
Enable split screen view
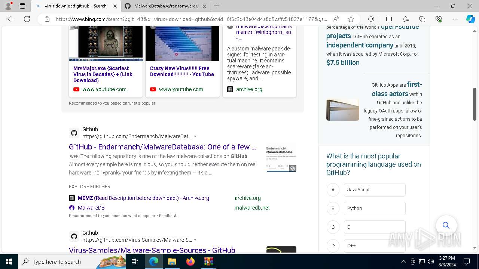point(389,19)
